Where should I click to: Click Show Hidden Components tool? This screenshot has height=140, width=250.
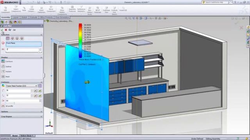(x=62, y=11)
